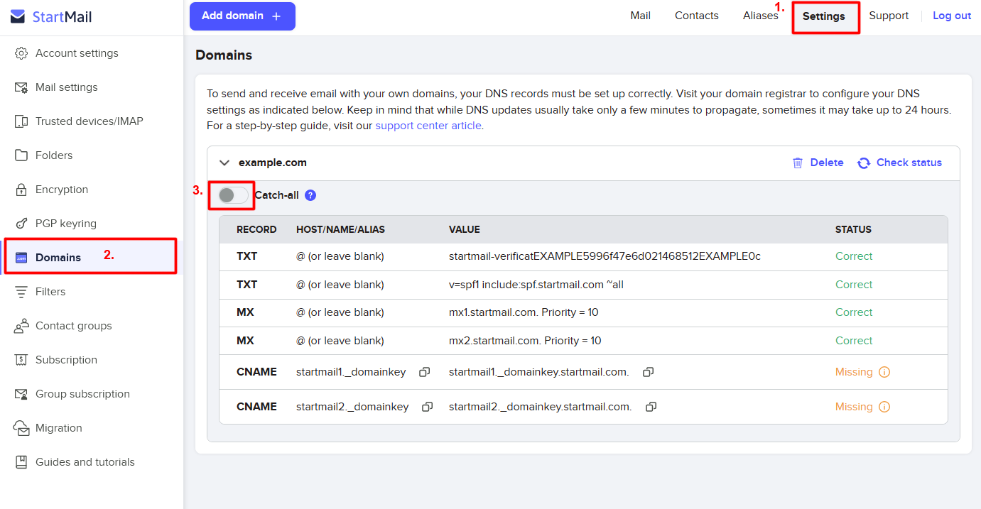Click the HOST/NAME/ALIAS column header
981x509 pixels.
point(340,229)
